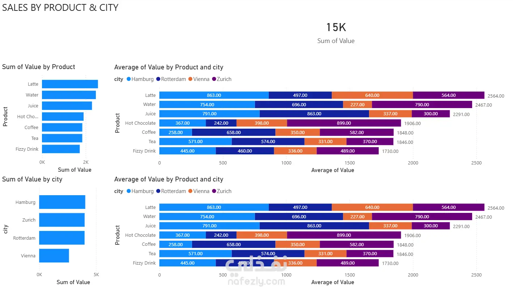Click the Latte bar in Sum of Value by Product
Screen dimensions: 513x287
pyautogui.click(x=70, y=84)
